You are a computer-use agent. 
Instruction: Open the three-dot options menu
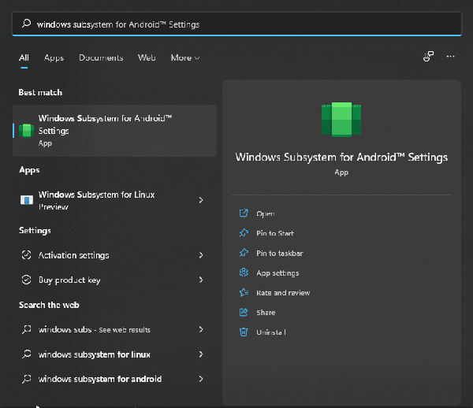coord(450,57)
